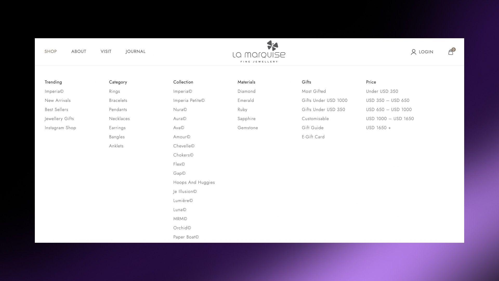Open Imperia© in Collection column

click(x=183, y=91)
